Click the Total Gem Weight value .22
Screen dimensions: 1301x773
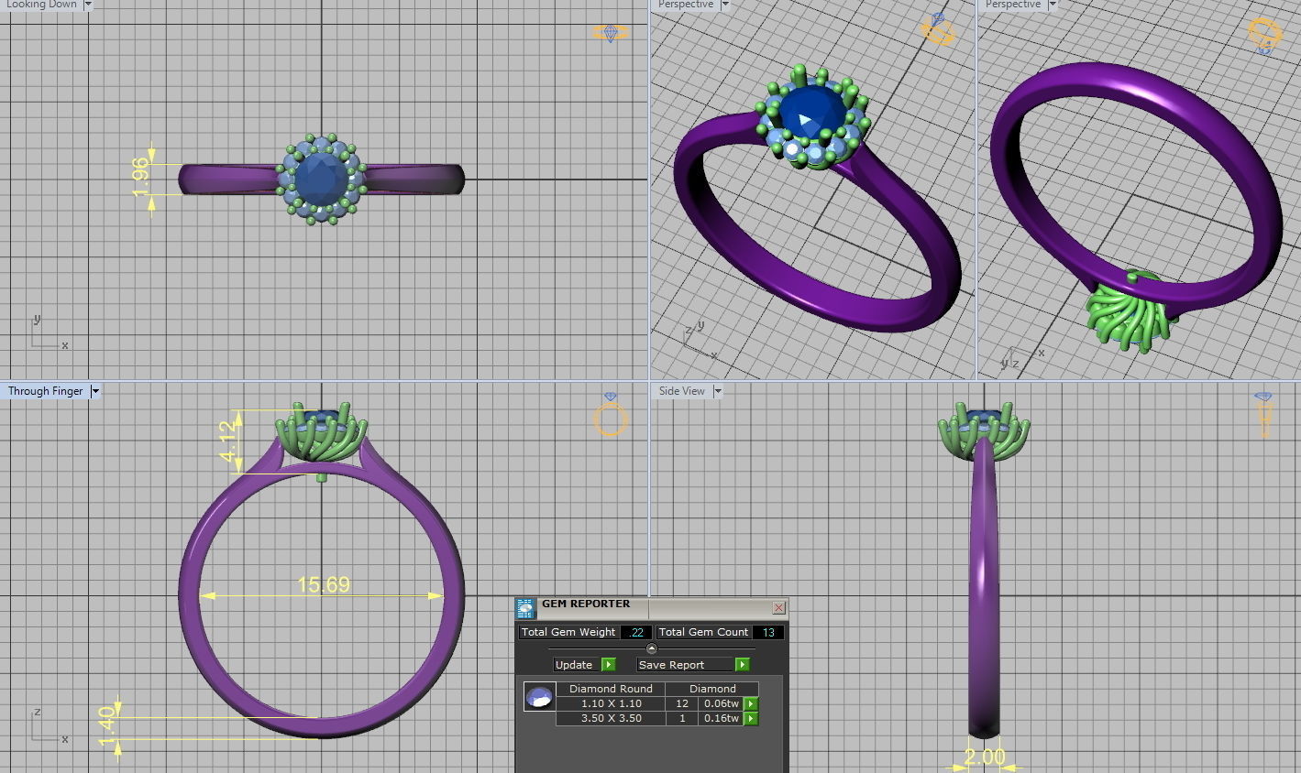636,632
